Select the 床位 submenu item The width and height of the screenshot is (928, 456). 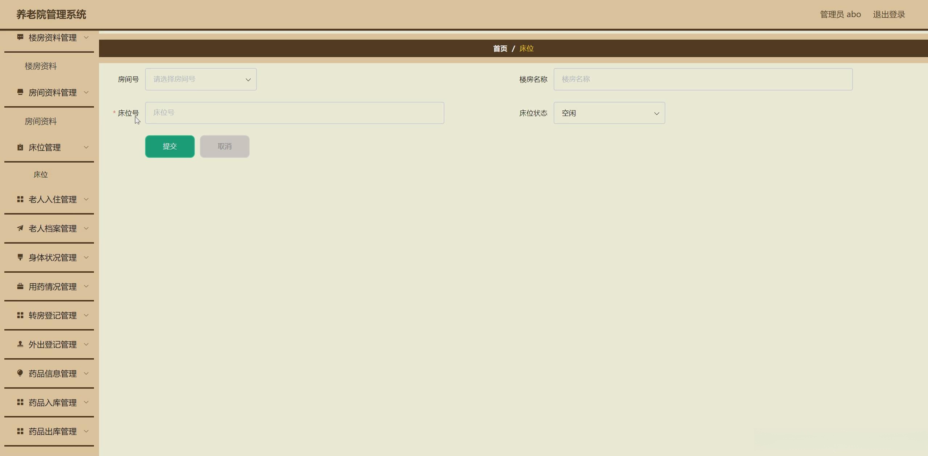(41, 175)
